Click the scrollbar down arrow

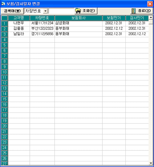[151, 163]
